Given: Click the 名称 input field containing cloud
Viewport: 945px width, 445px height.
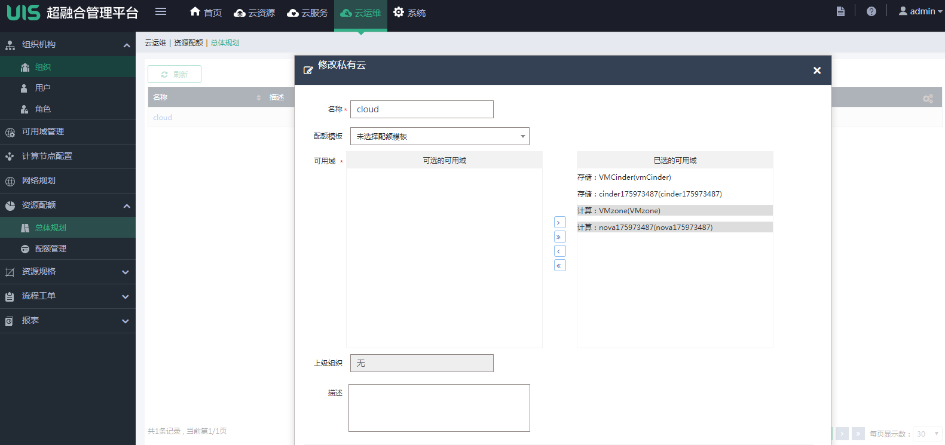Looking at the screenshot, I should coord(421,109).
